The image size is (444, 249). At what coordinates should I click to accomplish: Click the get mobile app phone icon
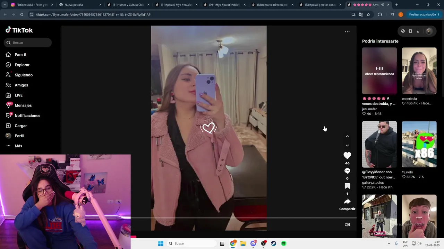coord(410,31)
